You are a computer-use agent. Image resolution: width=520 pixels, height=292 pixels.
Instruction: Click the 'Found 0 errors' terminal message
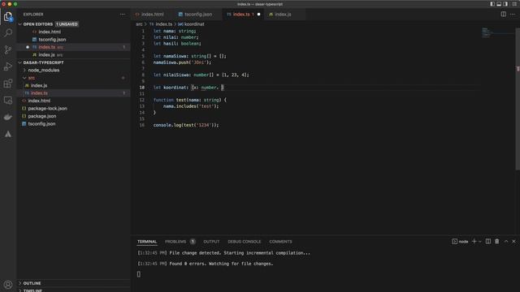point(205,264)
